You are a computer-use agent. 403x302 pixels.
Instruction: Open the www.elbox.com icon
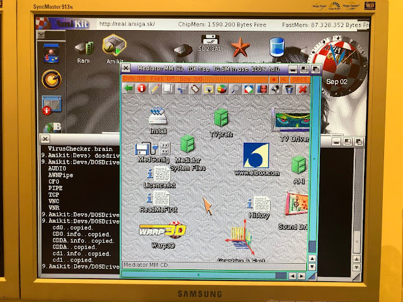pos(256,159)
